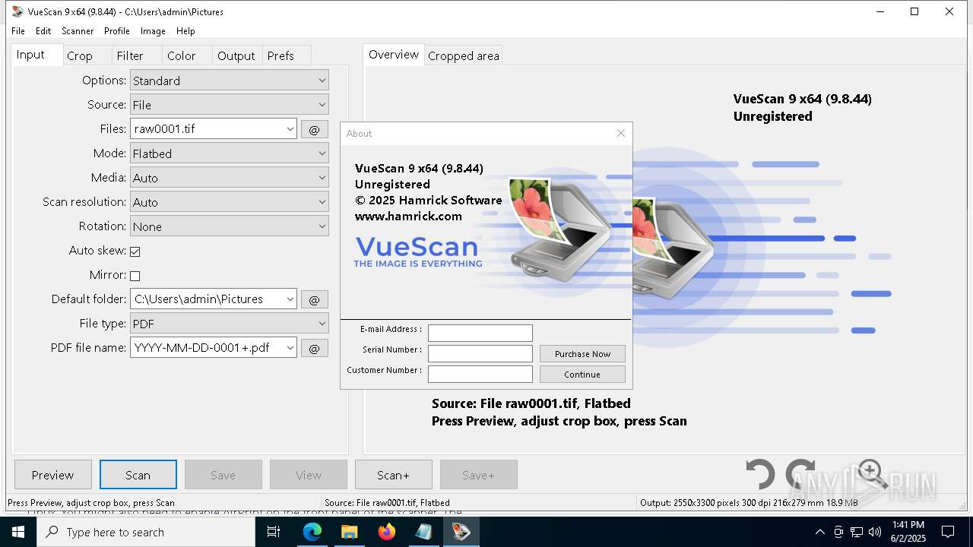The image size is (973, 547).
Task: Close the About dialog with X
Action: pyautogui.click(x=621, y=133)
